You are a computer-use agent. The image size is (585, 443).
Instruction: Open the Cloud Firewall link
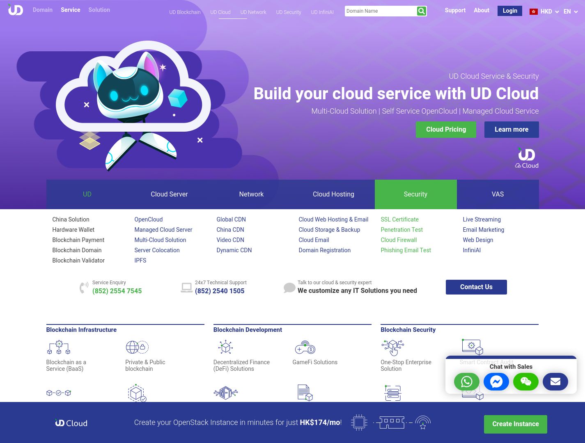[x=399, y=240]
